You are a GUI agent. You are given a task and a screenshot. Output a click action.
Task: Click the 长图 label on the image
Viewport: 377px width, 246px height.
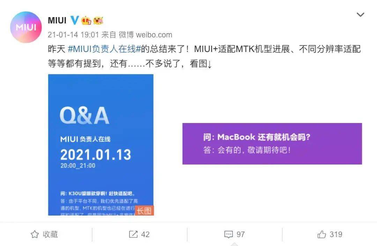pyautogui.click(x=144, y=211)
